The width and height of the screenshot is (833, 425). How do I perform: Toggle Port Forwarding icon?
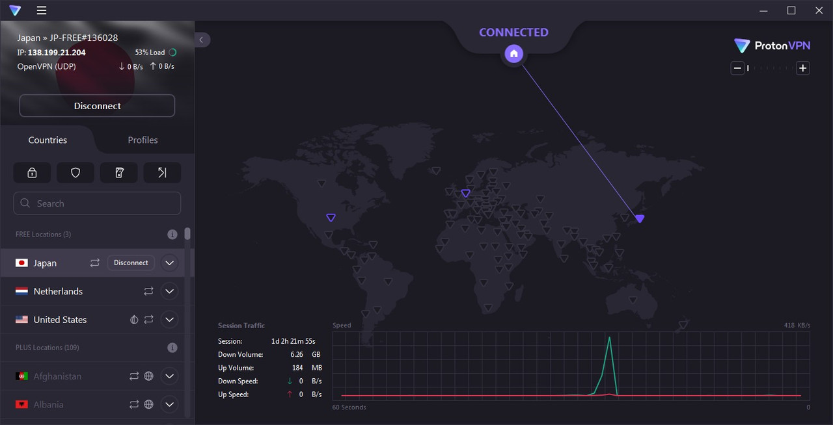tap(162, 172)
